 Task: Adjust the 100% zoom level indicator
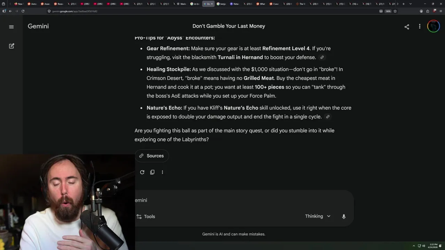point(388,11)
